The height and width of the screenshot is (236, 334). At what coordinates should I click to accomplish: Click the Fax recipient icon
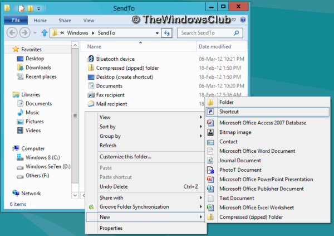91,95
